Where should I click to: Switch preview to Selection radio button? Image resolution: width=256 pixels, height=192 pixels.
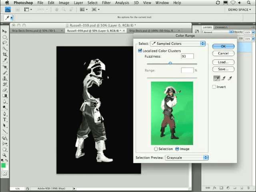tap(156, 149)
